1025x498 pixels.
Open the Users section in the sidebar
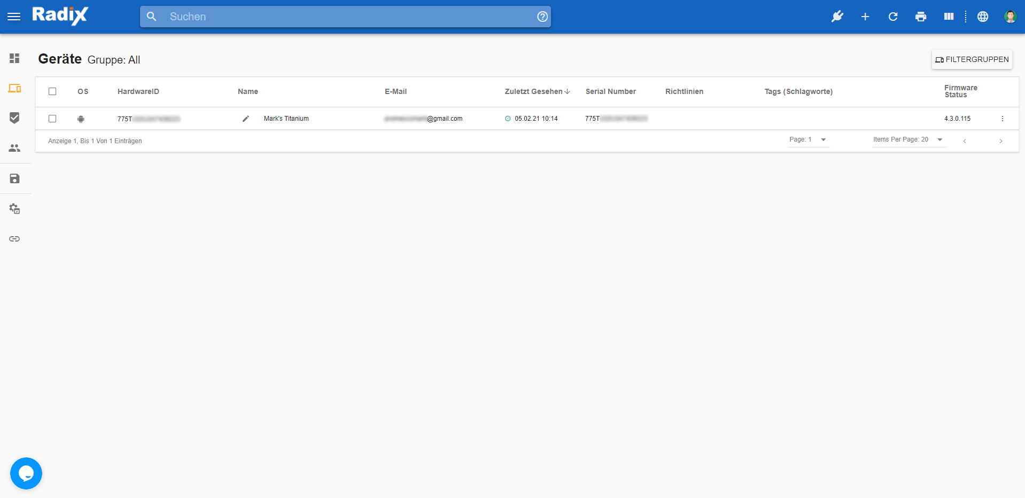click(14, 148)
